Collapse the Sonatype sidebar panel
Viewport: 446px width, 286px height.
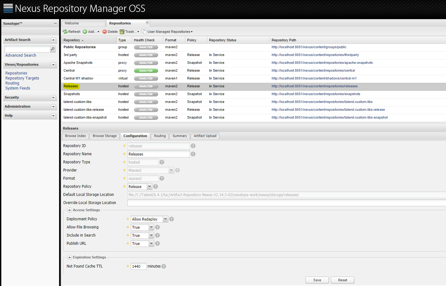pos(55,23)
